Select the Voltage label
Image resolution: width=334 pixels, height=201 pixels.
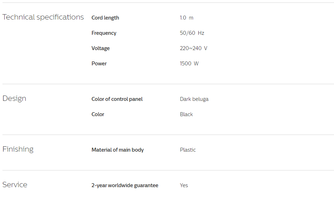point(100,48)
